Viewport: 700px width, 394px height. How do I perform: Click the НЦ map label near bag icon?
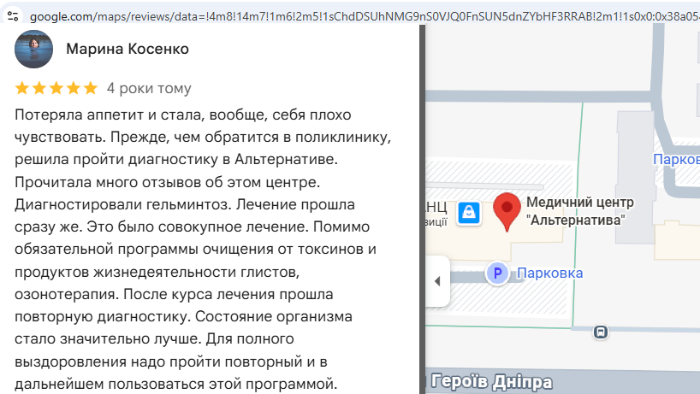pyautogui.click(x=436, y=207)
